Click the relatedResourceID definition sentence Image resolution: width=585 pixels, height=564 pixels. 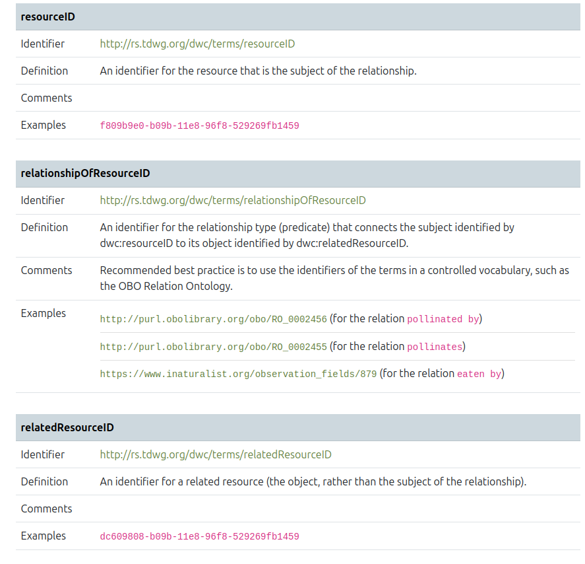[313, 482]
